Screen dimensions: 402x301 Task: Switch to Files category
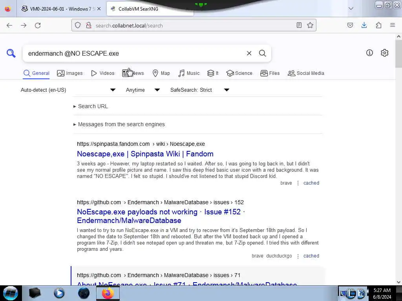tap(270, 73)
